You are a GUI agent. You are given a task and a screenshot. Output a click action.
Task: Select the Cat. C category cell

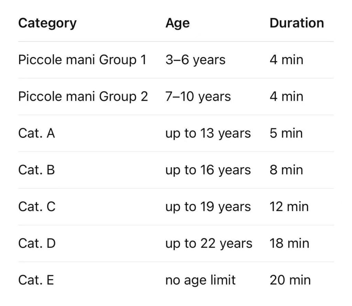click(37, 207)
